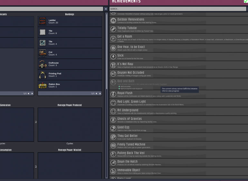
Task: Click the It's Not Raw achievement icon
Action: (x=113, y=65)
